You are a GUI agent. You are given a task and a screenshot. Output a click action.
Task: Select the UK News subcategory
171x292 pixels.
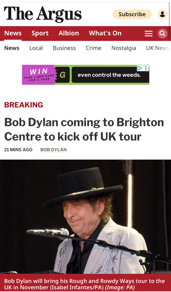click(x=158, y=48)
